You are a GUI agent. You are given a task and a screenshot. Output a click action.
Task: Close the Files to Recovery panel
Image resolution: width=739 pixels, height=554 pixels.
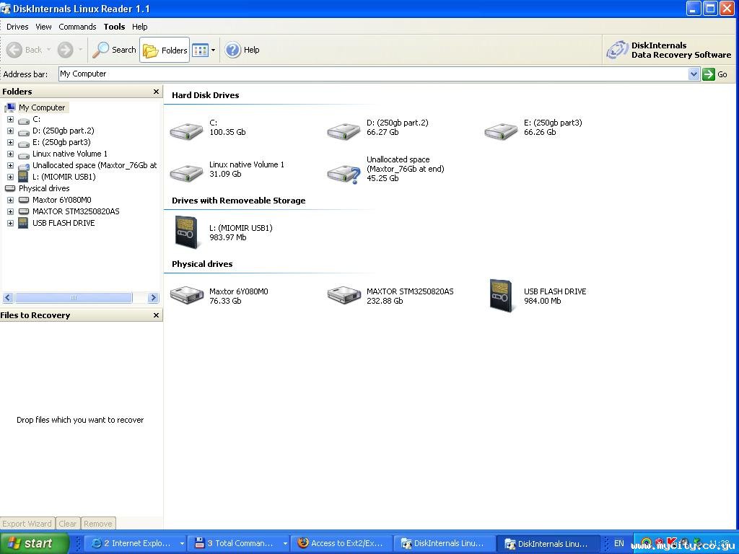pyautogui.click(x=156, y=315)
